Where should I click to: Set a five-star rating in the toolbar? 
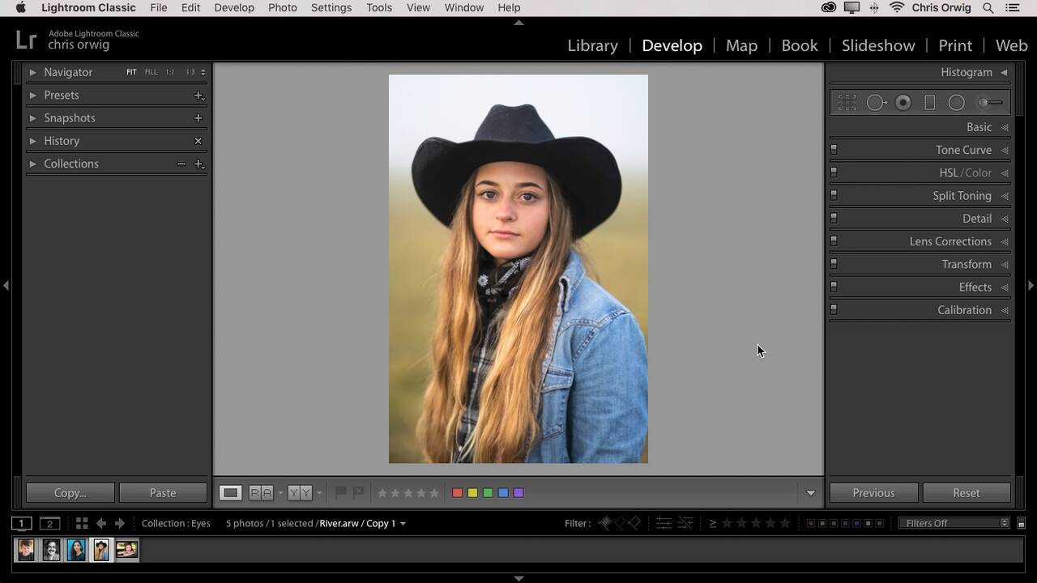point(434,492)
